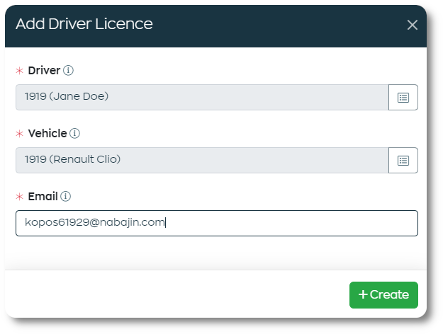Screen dimensions: 443x334
Task: Click the info icon beside Driver
Action: click(x=69, y=71)
